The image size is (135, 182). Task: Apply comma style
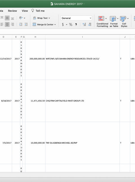76,24
